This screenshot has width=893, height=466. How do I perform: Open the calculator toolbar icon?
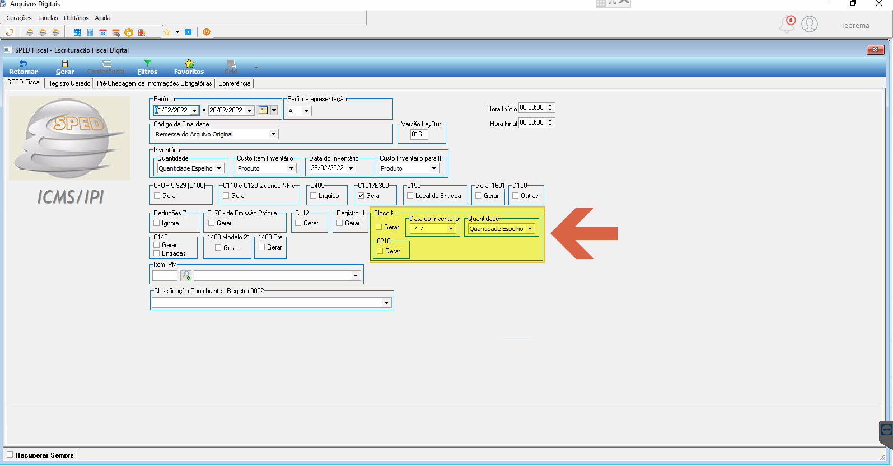(x=90, y=32)
